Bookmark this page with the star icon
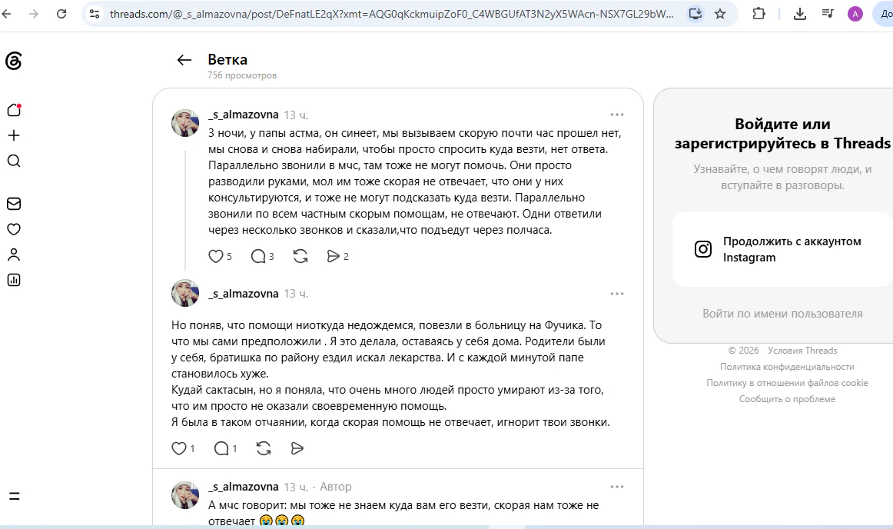This screenshot has width=893, height=529. pos(720,14)
